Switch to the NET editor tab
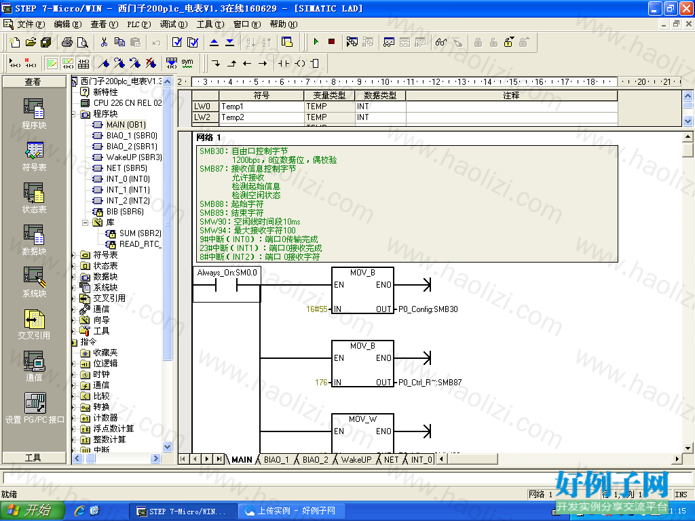The width and height of the screenshot is (695, 521). pyautogui.click(x=392, y=460)
